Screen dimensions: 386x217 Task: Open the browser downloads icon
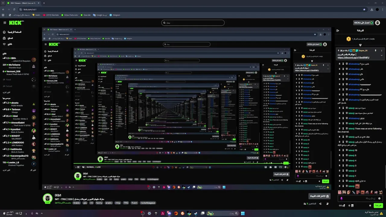[x=372, y=9]
